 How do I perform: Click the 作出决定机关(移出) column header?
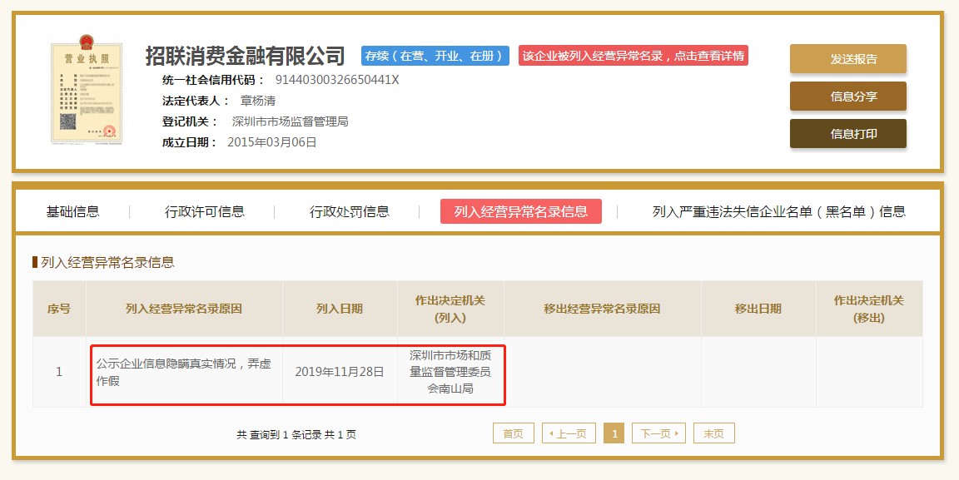pyautogui.click(x=869, y=309)
